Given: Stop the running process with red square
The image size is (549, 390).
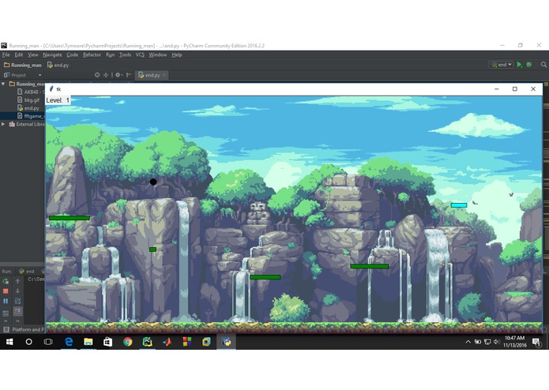Looking at the screenshot, I should [x=6, y=291].
